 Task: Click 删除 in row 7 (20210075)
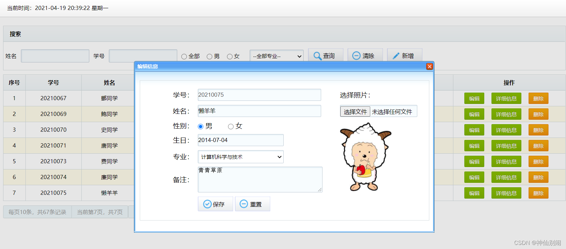tap(539, 193)
